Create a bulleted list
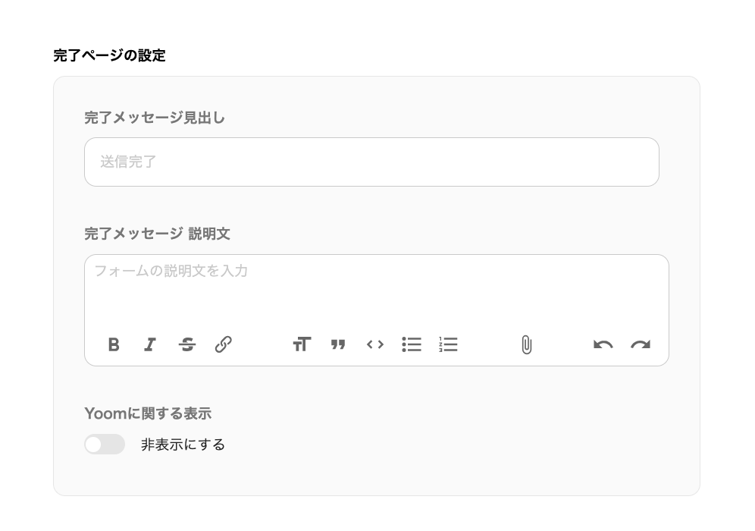The height and width of the screenshot is (531, 755). (x=412, y=344)
